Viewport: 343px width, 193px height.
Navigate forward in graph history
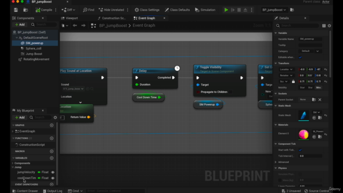coord(84,26)
